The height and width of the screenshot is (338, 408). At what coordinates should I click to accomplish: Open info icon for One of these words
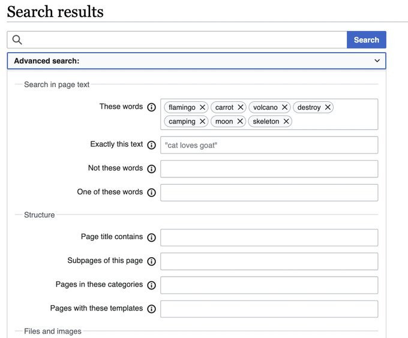(x=151, y=192)
